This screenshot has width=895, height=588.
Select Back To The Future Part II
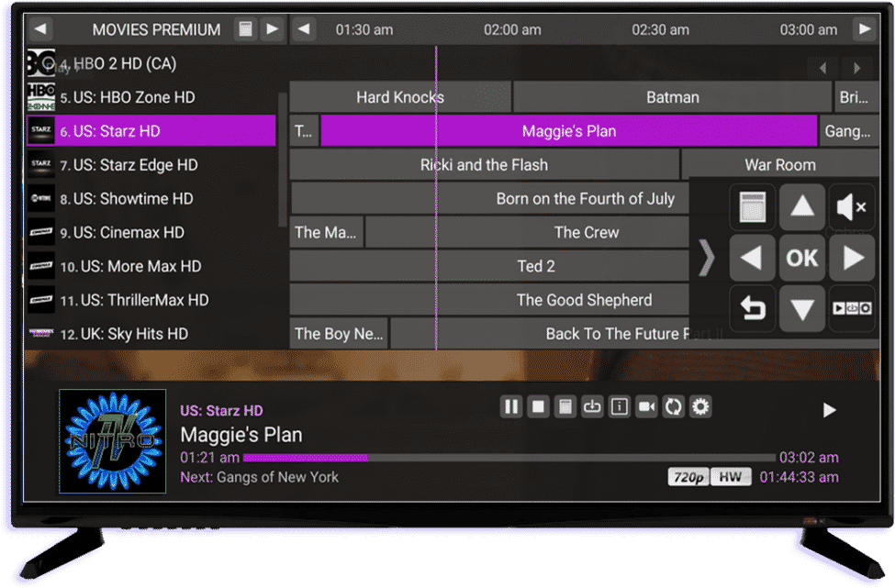point(634,334)
